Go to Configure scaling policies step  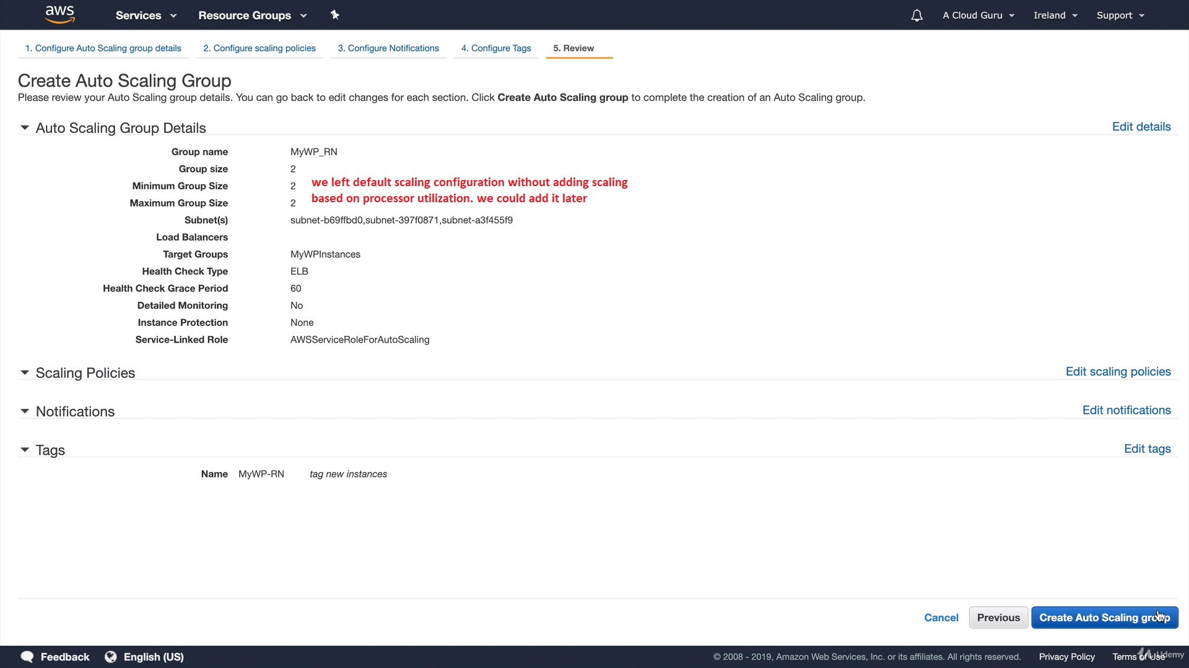point(259,48)
